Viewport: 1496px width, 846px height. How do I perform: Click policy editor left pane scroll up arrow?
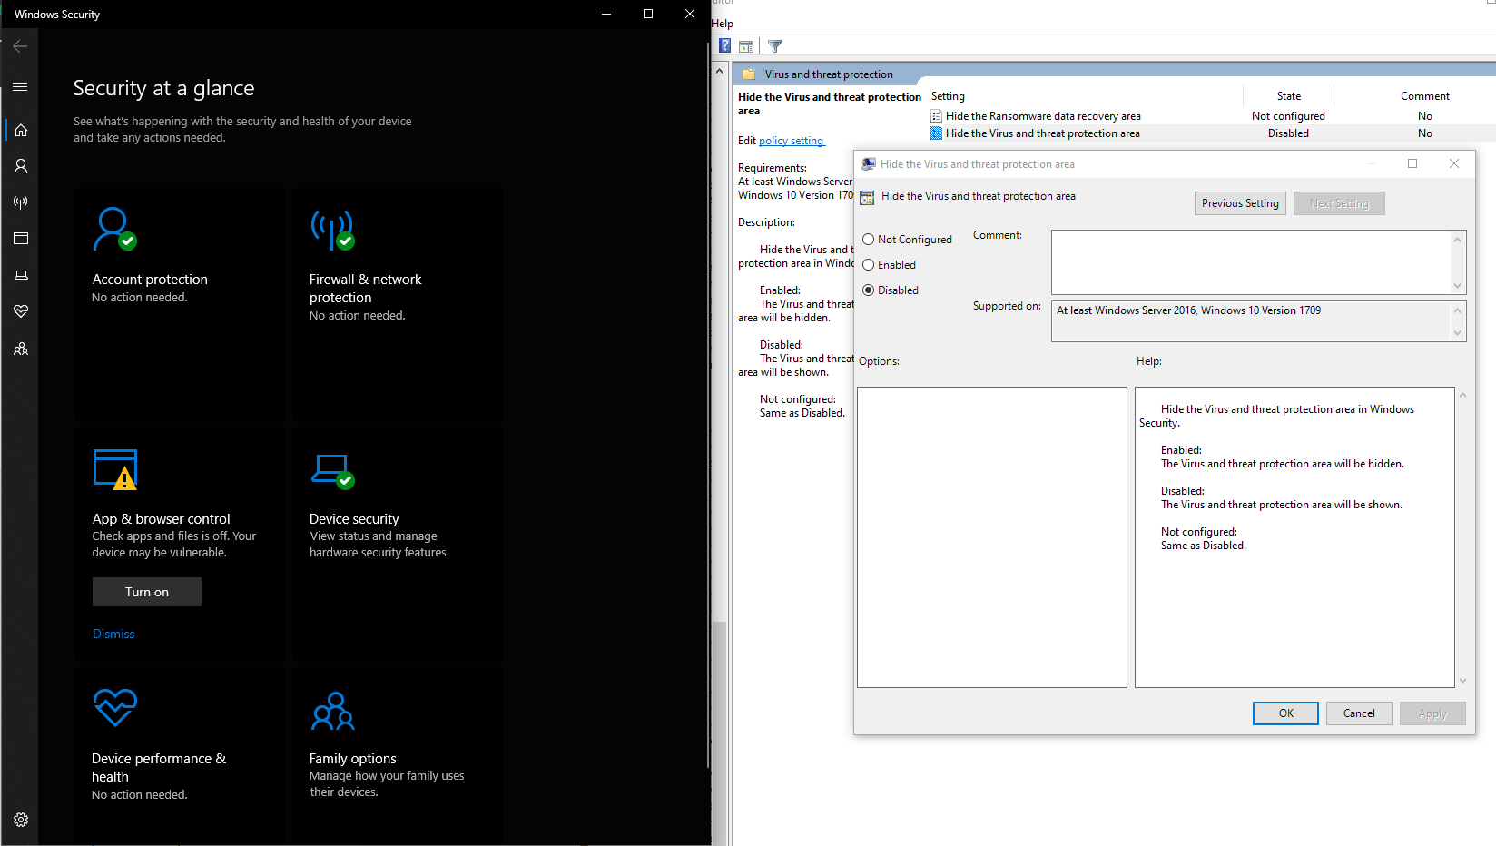click(719, 70)
